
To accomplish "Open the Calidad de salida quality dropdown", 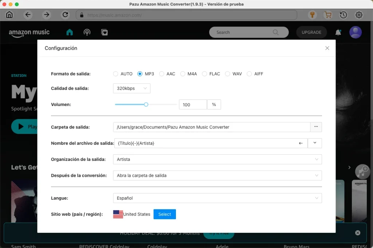I will [x=131, y=88].
